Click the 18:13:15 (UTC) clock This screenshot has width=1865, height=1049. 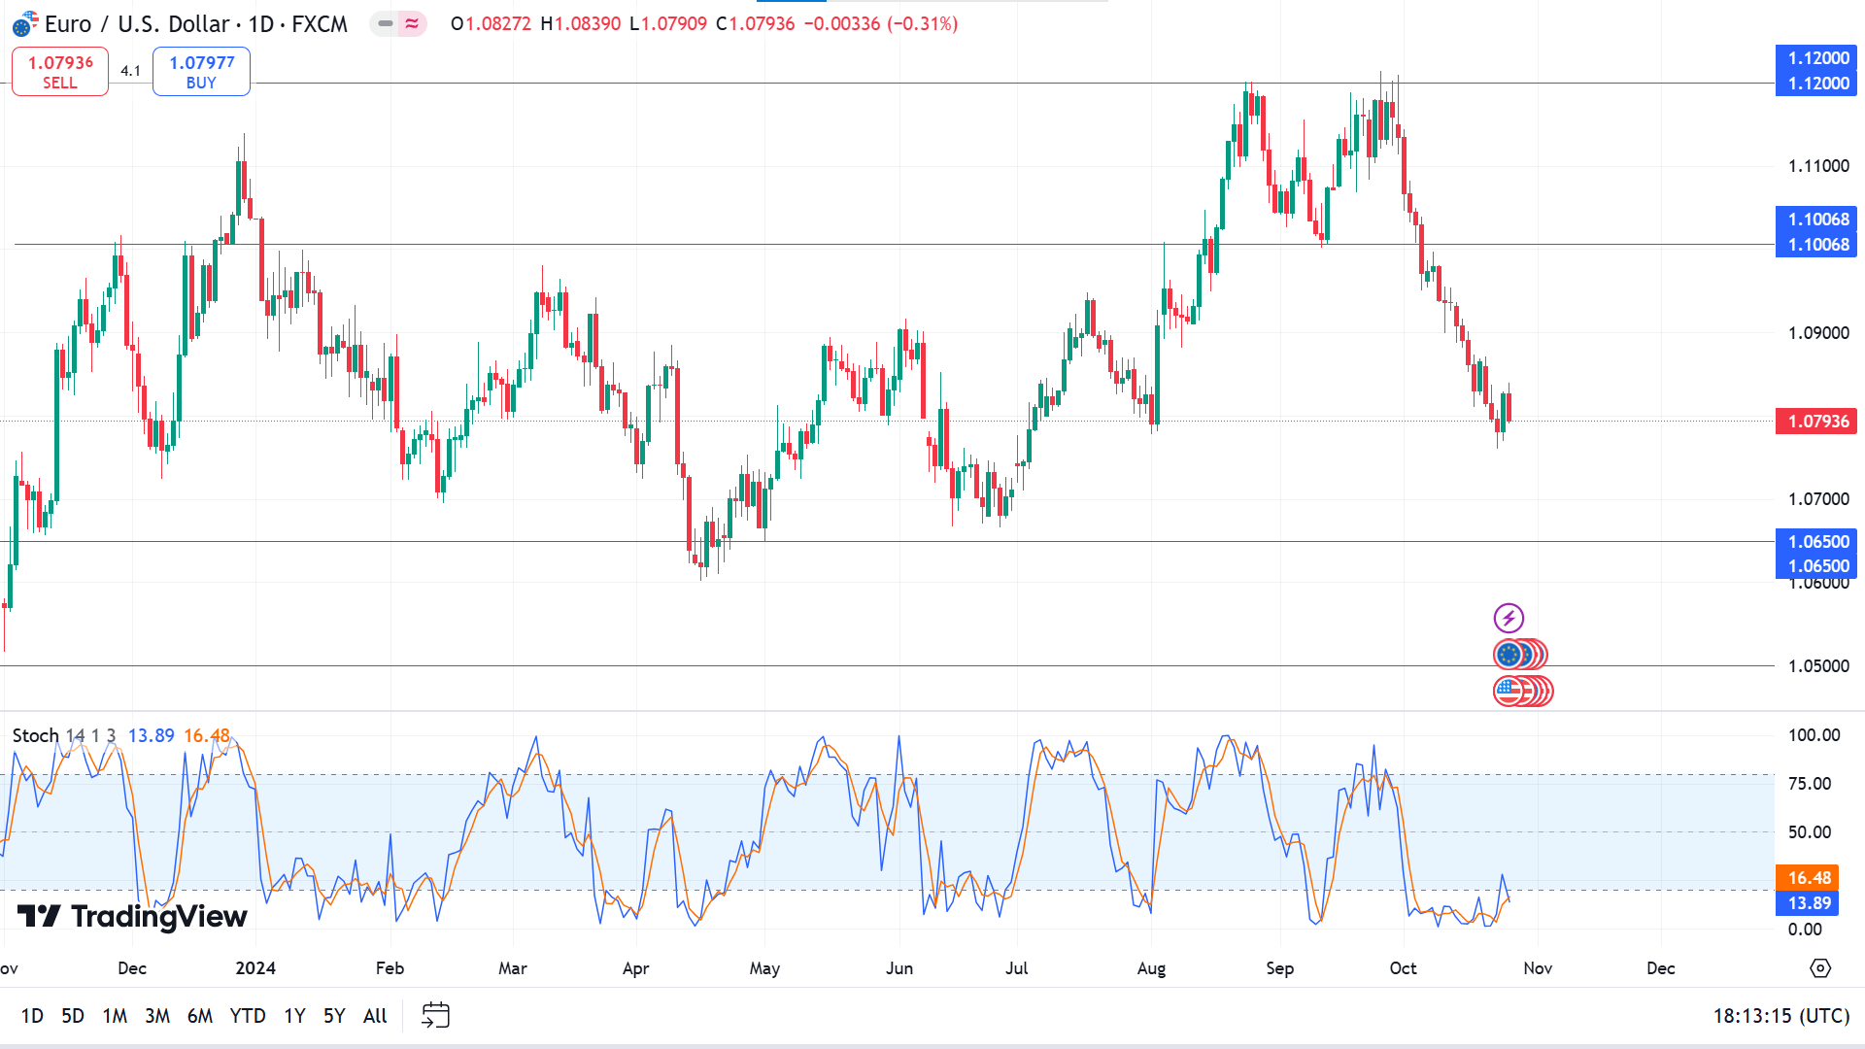[x=1781, y=1016]
